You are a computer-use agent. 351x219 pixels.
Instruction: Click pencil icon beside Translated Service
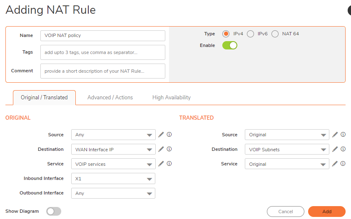pos(335,164)
